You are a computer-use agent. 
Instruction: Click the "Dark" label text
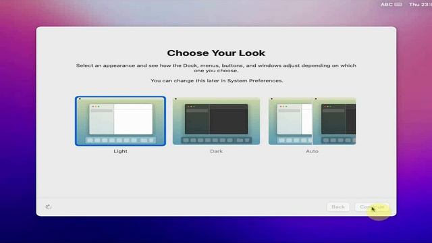216,151
